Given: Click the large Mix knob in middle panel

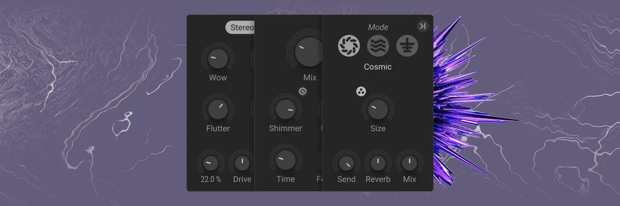Looking at the screenshot, I should tap(308, 52).
